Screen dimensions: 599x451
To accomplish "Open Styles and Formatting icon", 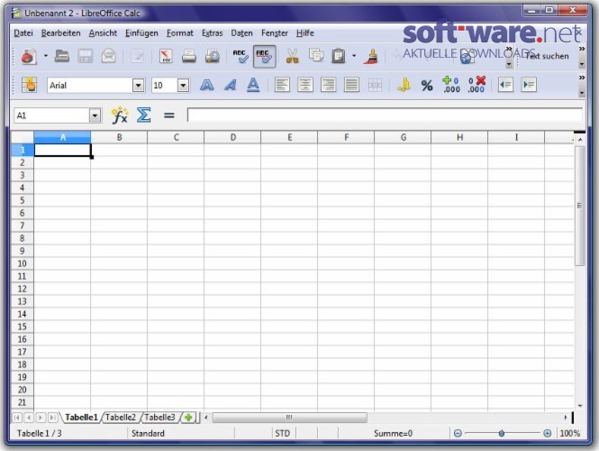I will coord(30,85).
